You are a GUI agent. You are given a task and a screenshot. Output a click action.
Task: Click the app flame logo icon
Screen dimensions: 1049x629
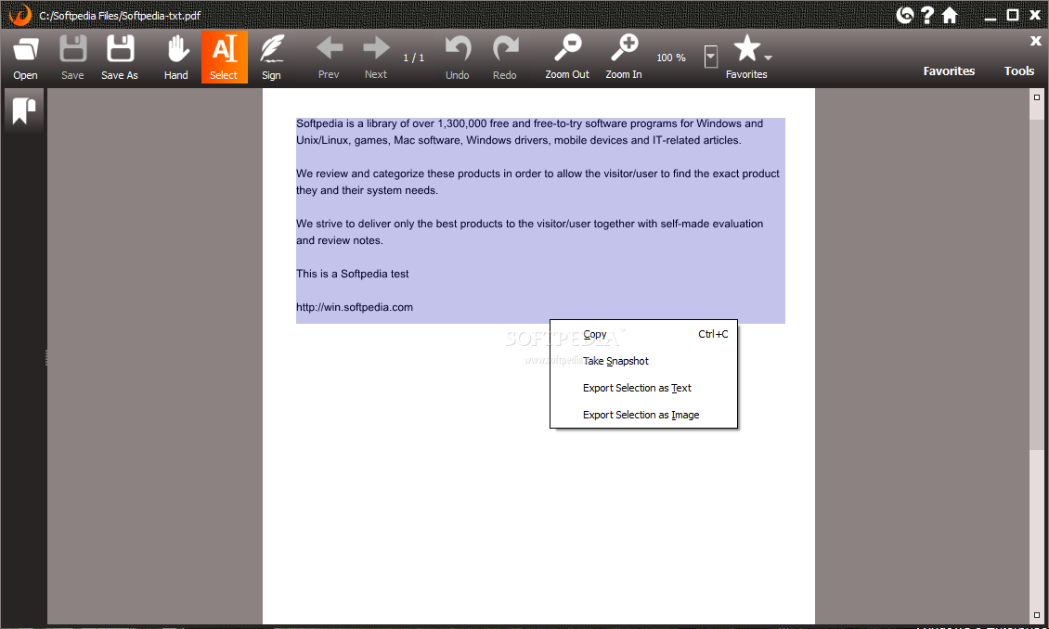20,15
